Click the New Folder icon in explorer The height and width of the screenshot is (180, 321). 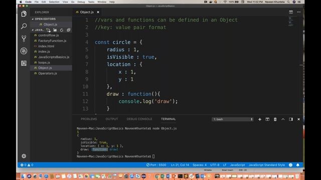pyautogui.click(x=55, y=30)
